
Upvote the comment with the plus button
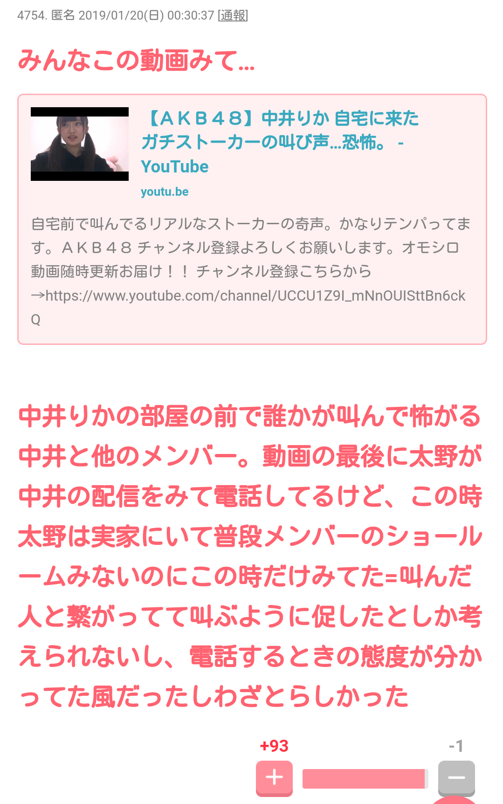tap(274, 778)
